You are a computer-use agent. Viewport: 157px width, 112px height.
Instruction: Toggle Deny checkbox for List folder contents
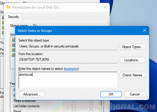pyautogui.click(x=92, y=106)
